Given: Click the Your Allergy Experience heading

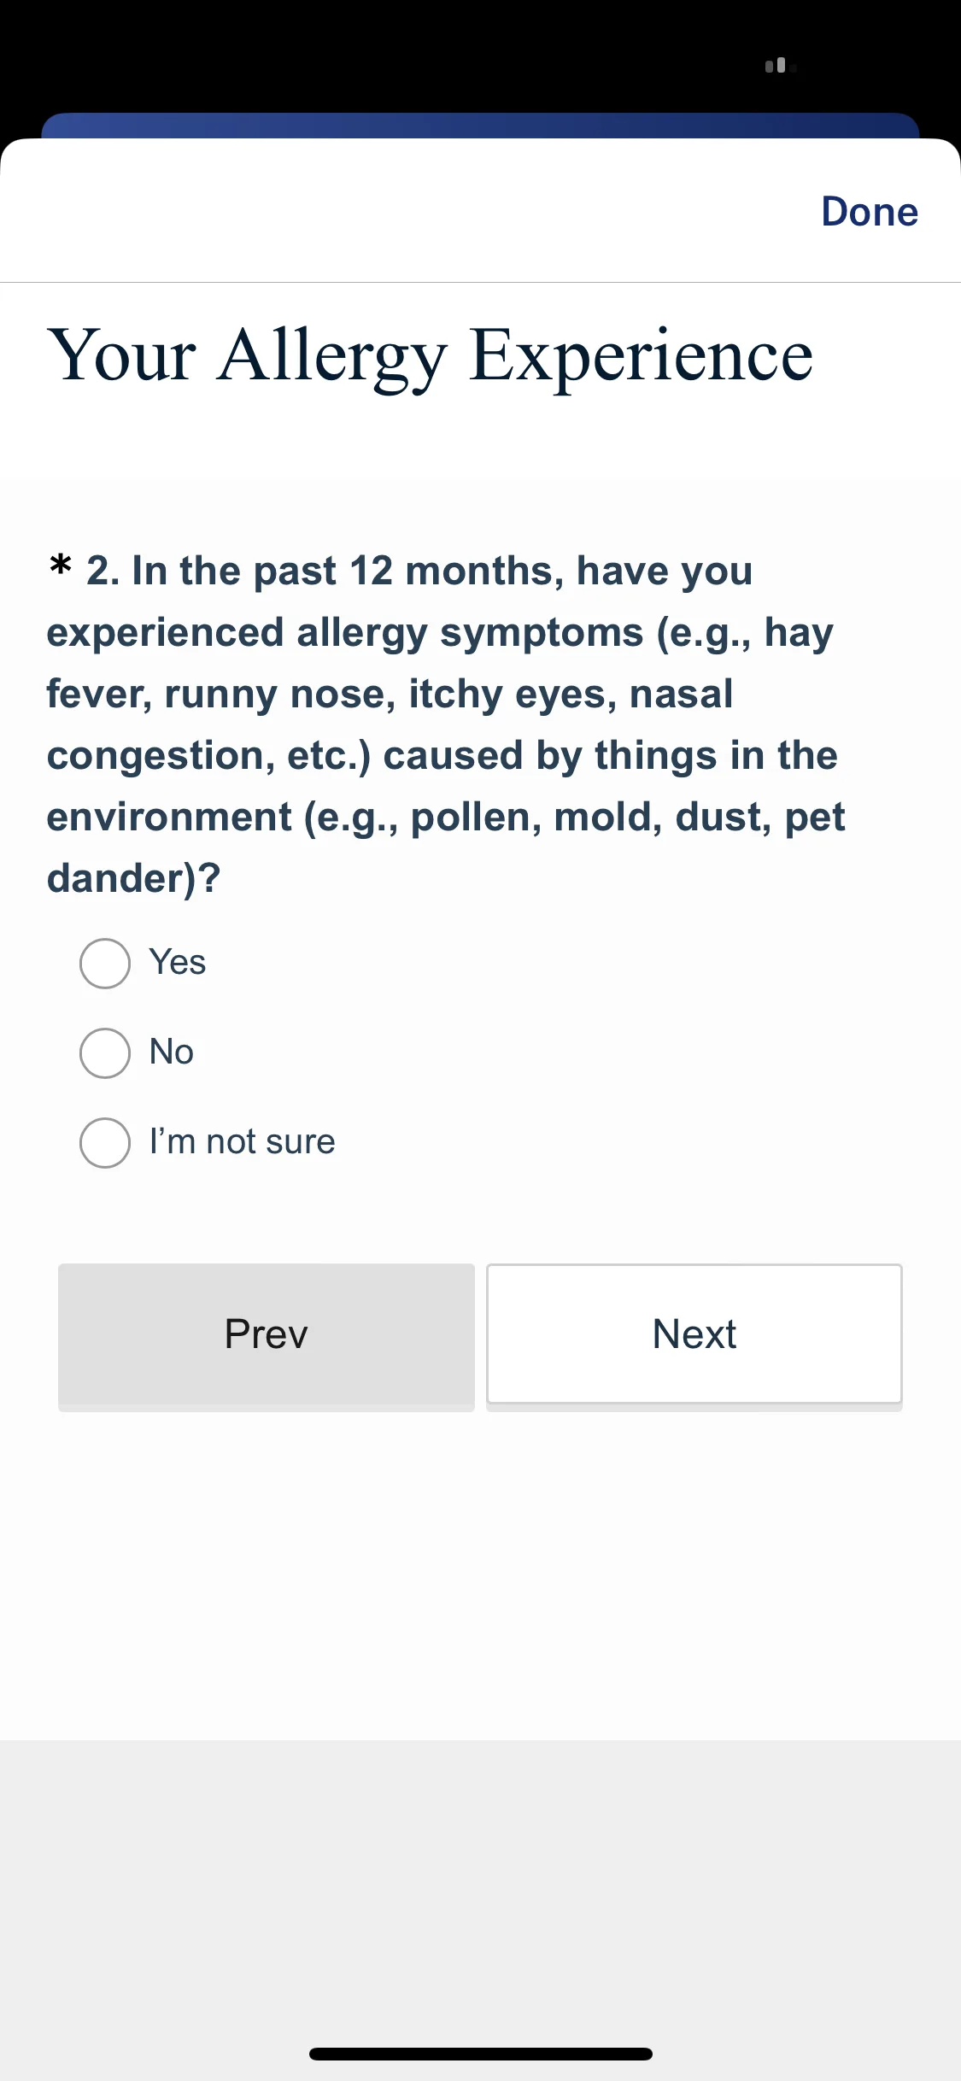Looking at the screenshot, I should (x=430, y=356).
